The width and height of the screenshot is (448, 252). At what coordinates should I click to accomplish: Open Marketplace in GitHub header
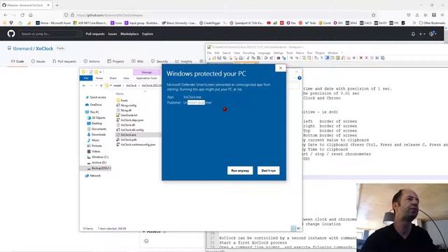(129, 34)
